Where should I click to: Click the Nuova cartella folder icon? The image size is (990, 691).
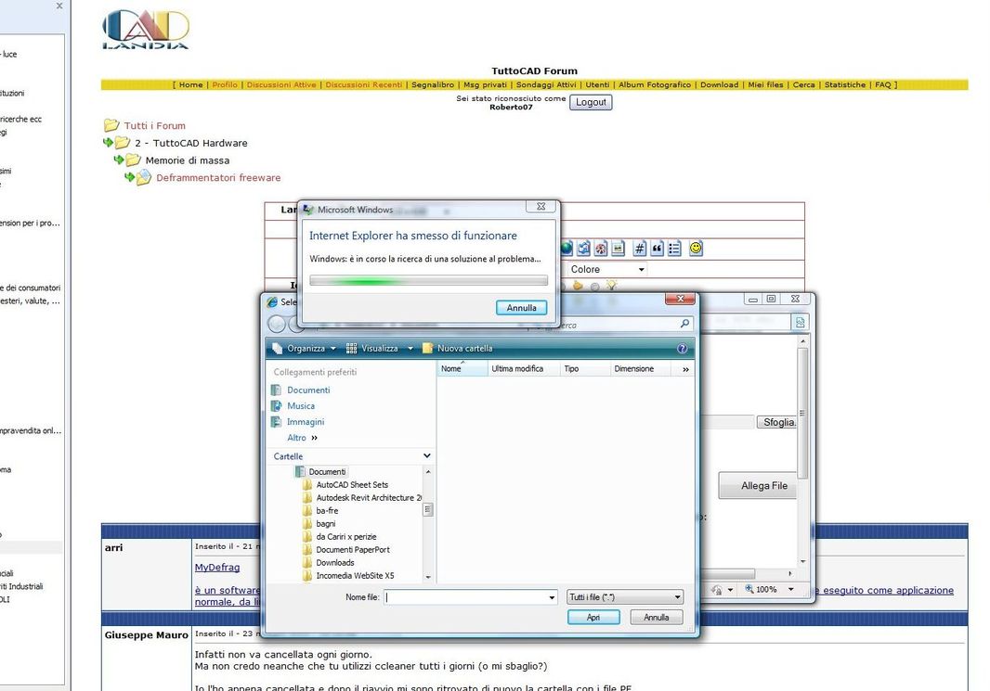(x=427, y=348)
